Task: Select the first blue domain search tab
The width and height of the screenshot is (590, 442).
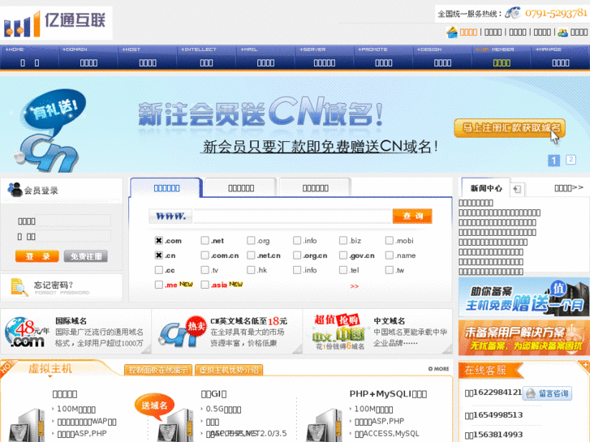Action: pos(166,187)
